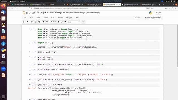
Task: Move selected cell down arrow
Action: pyautogui.click(x=47, y=22)
